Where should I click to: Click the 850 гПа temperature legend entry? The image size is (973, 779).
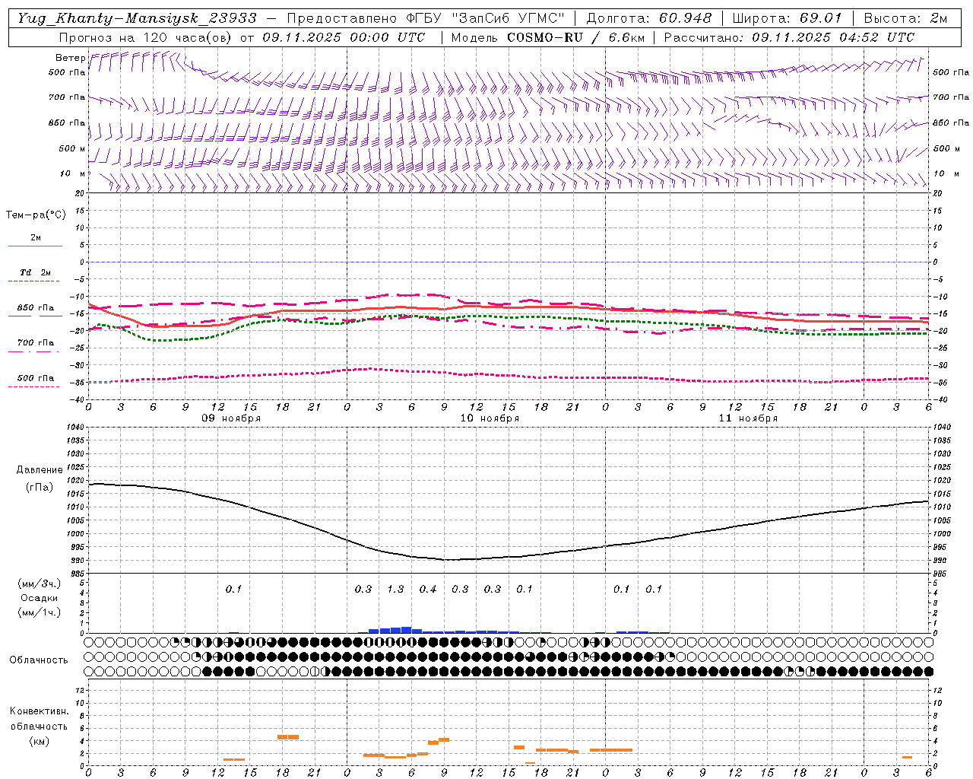(x=36, y=308)
